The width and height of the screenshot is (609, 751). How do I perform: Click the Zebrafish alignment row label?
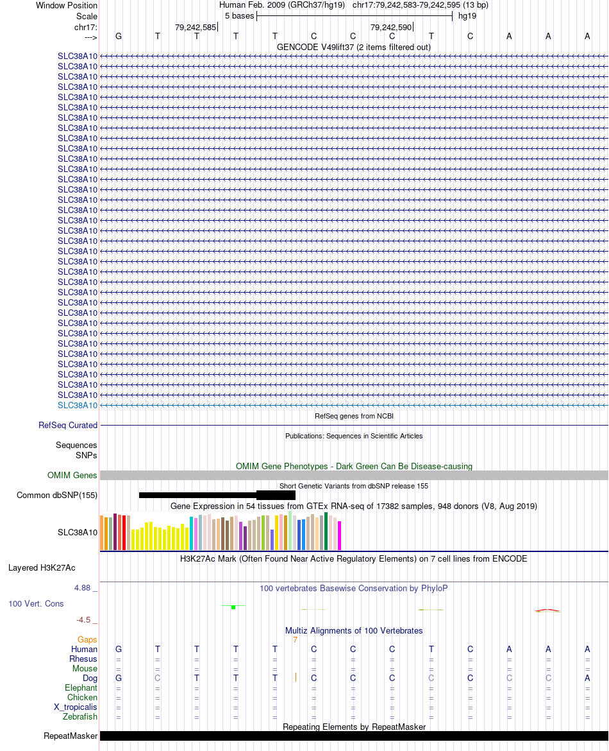[x=80, y=716]
